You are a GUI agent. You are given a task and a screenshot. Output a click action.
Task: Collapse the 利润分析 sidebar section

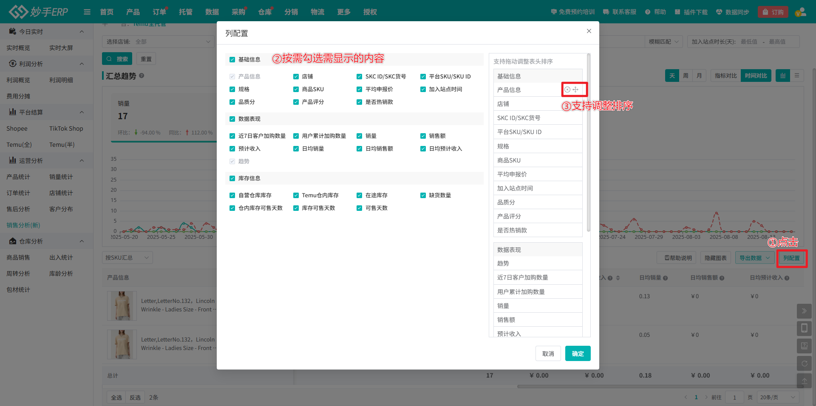click(x=82, y=64)
